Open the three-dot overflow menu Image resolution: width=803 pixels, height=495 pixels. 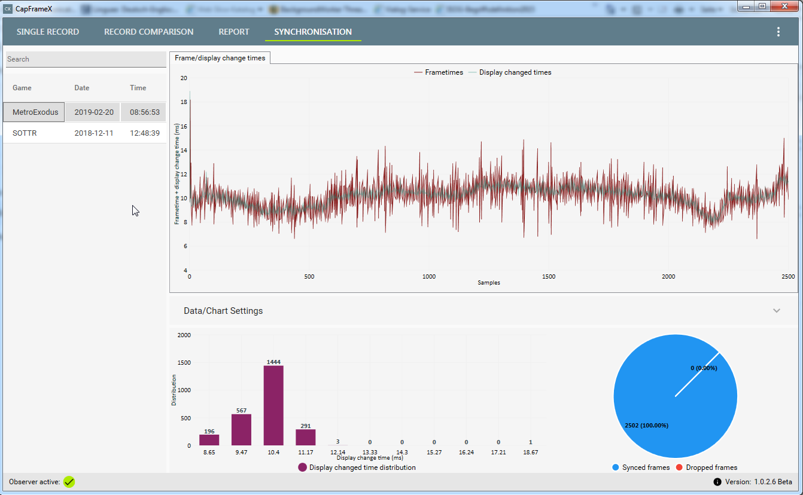pyautogui.click(x=778, y=32)
